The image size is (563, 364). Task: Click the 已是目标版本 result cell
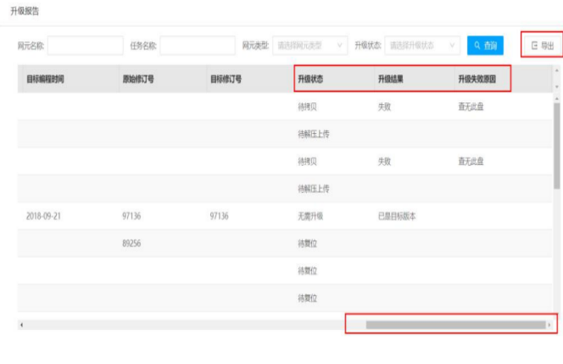(x=397, y=216)
